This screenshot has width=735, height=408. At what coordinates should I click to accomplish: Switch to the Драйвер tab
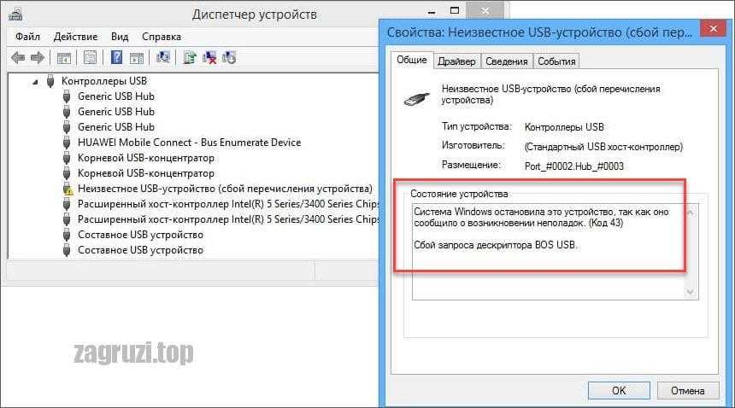[456, 61]
